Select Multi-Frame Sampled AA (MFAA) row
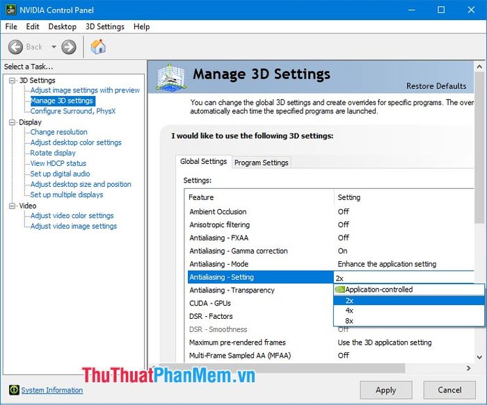This screenshot has height=405, width=487. point(330,356)
